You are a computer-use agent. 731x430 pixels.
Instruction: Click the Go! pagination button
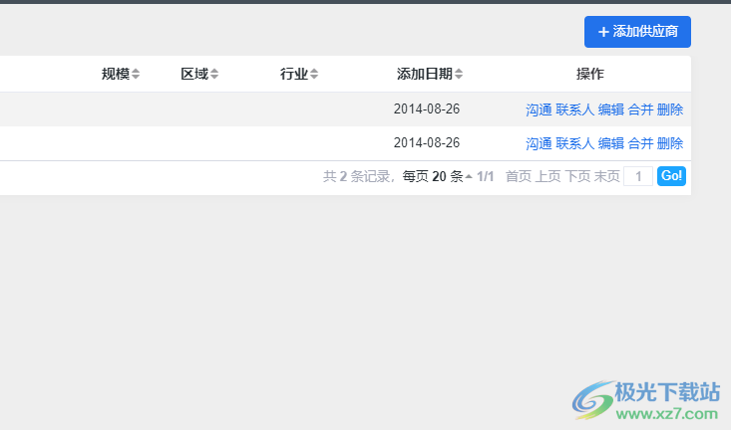(x=671, y=176)
